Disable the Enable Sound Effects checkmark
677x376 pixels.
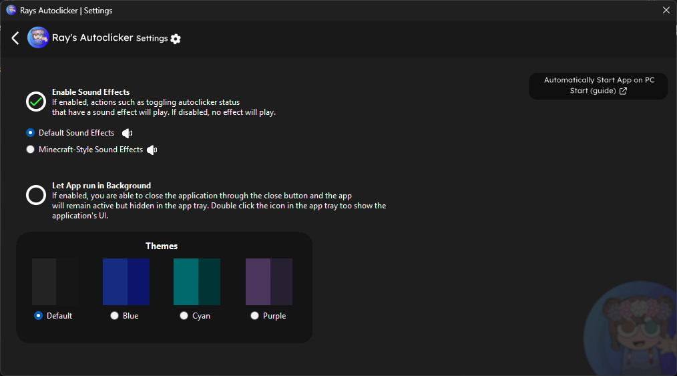(x=36, y=102)
